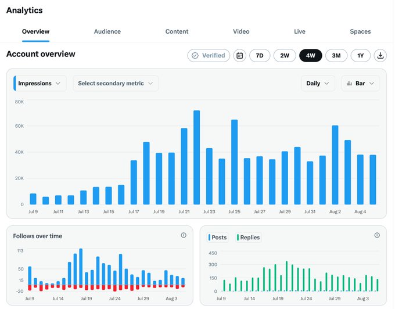Select the 2W time range
The width and height of the screenshot is (395, 309).
click(285, 56)
